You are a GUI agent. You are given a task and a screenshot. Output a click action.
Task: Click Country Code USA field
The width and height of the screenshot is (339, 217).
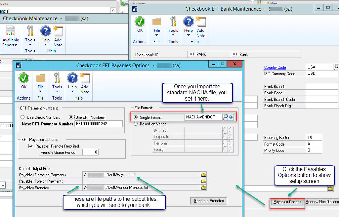pos(320,67)
